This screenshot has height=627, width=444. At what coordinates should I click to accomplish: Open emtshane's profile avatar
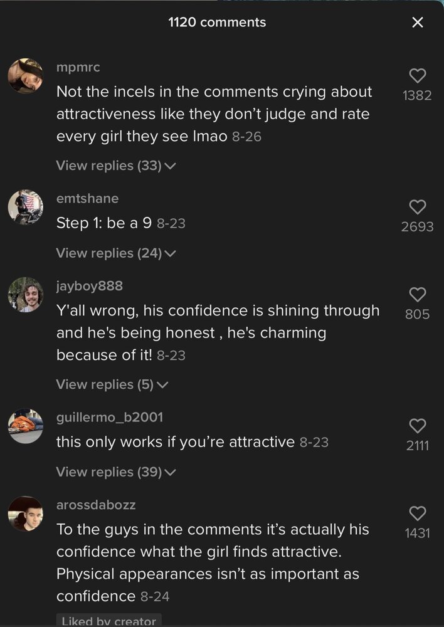[x=26, y=207]
